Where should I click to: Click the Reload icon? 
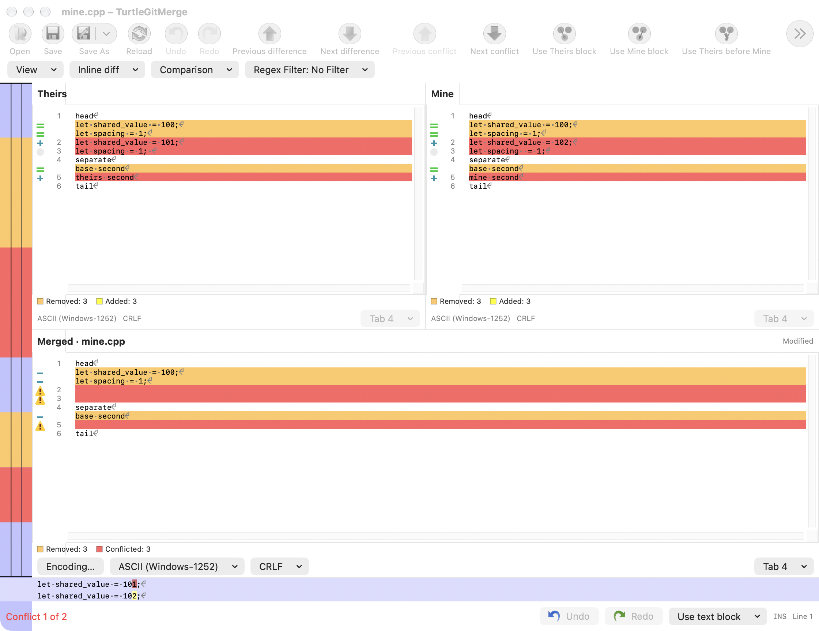tap(139, 34)
